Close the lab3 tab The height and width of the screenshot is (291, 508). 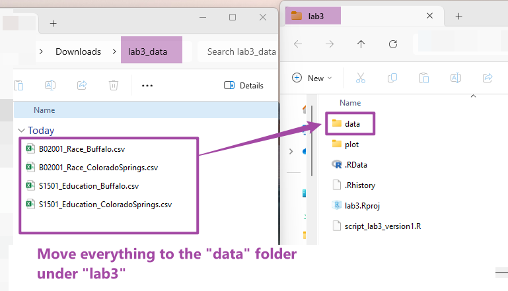pyautogui.click(x=429, y=16)
